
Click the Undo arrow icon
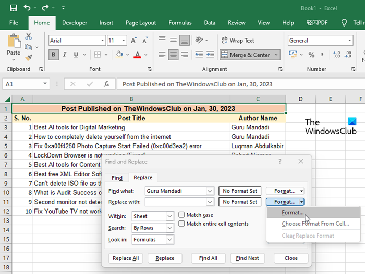click(27, 8)
